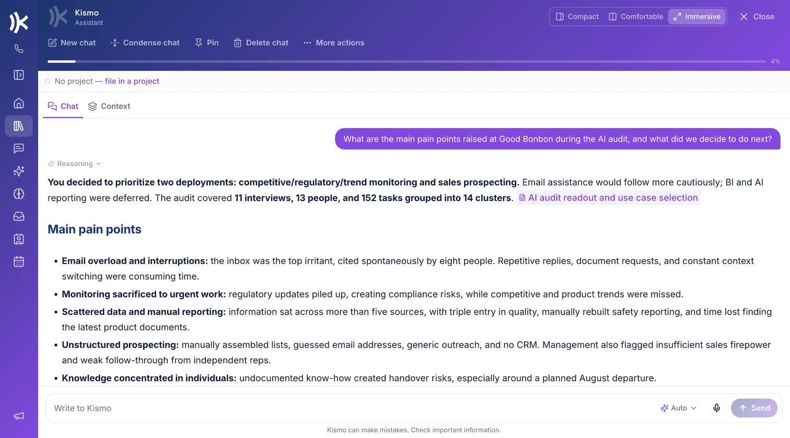
Task: Open the Auto model dropdown
Action: 678,408
